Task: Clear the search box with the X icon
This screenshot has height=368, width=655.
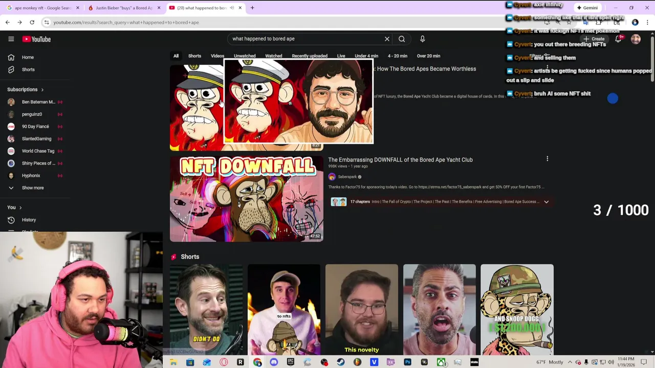Action: coord(387,39)
